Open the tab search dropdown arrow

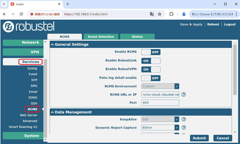tap(4, 4)
